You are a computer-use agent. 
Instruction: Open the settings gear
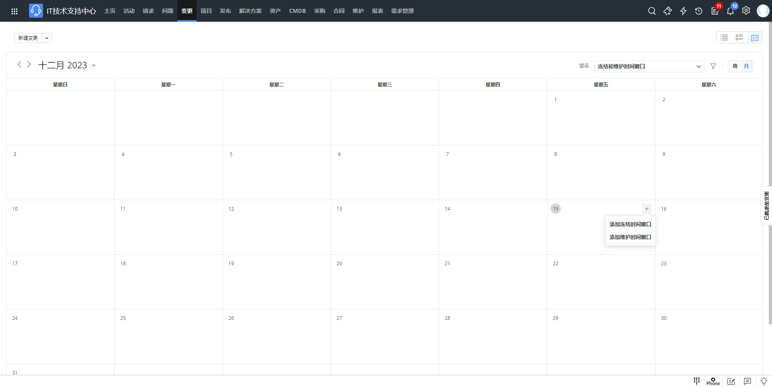[746, 11]
